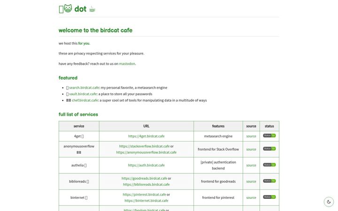
Task: Open https://binternet.birdcat.cafe URL
Action: [x=146, y=201]
